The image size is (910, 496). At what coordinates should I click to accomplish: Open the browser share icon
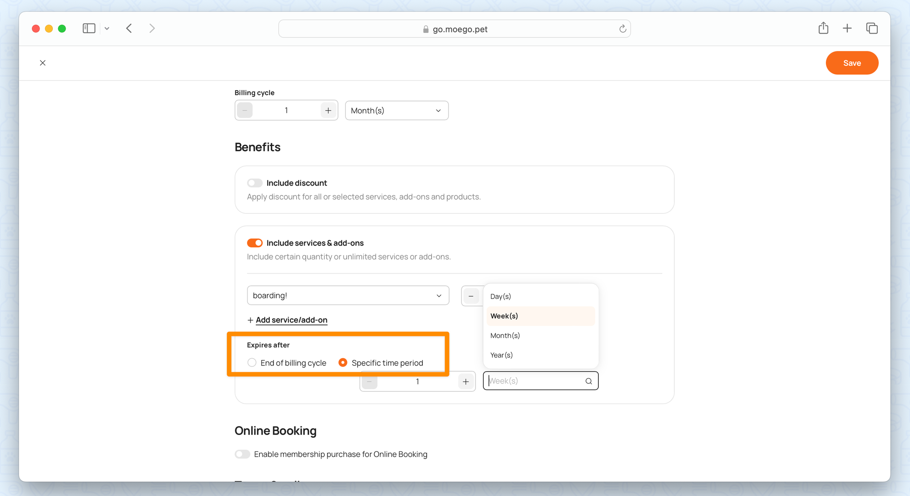tap(823, 28)
